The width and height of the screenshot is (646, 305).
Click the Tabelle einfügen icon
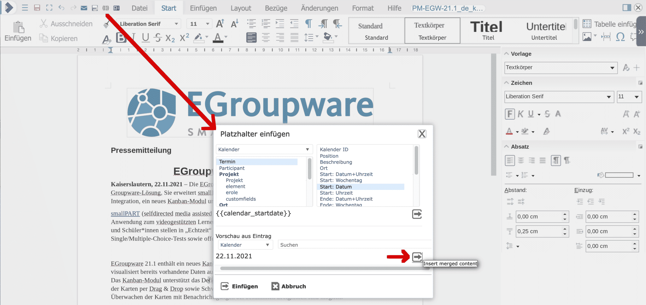587,24
